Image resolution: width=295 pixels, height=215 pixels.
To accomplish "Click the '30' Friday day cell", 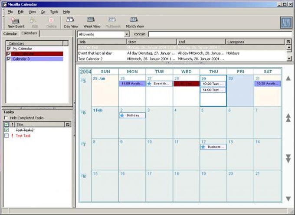I will (x=240, y=91).
